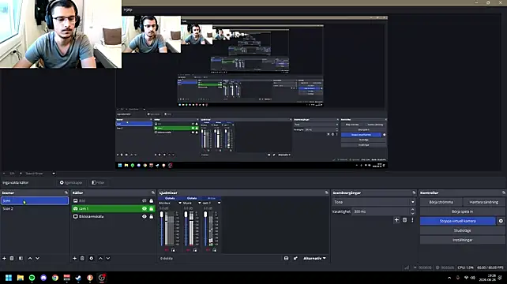This screenshot has width=507, height=284.
Task: Click the audio monitoring headphone icon for Musik
Action: click(194, 250)
